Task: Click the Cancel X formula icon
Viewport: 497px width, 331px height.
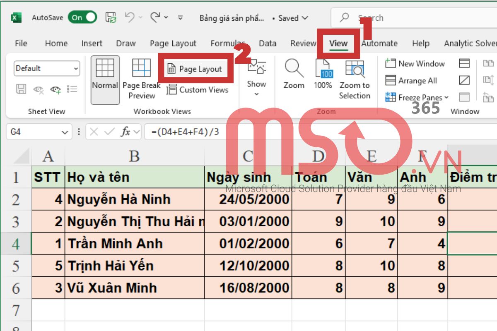Action: [94, 132]
